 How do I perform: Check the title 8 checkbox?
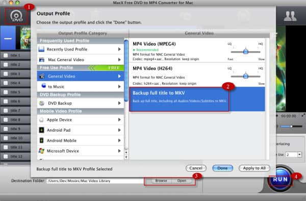6,119
